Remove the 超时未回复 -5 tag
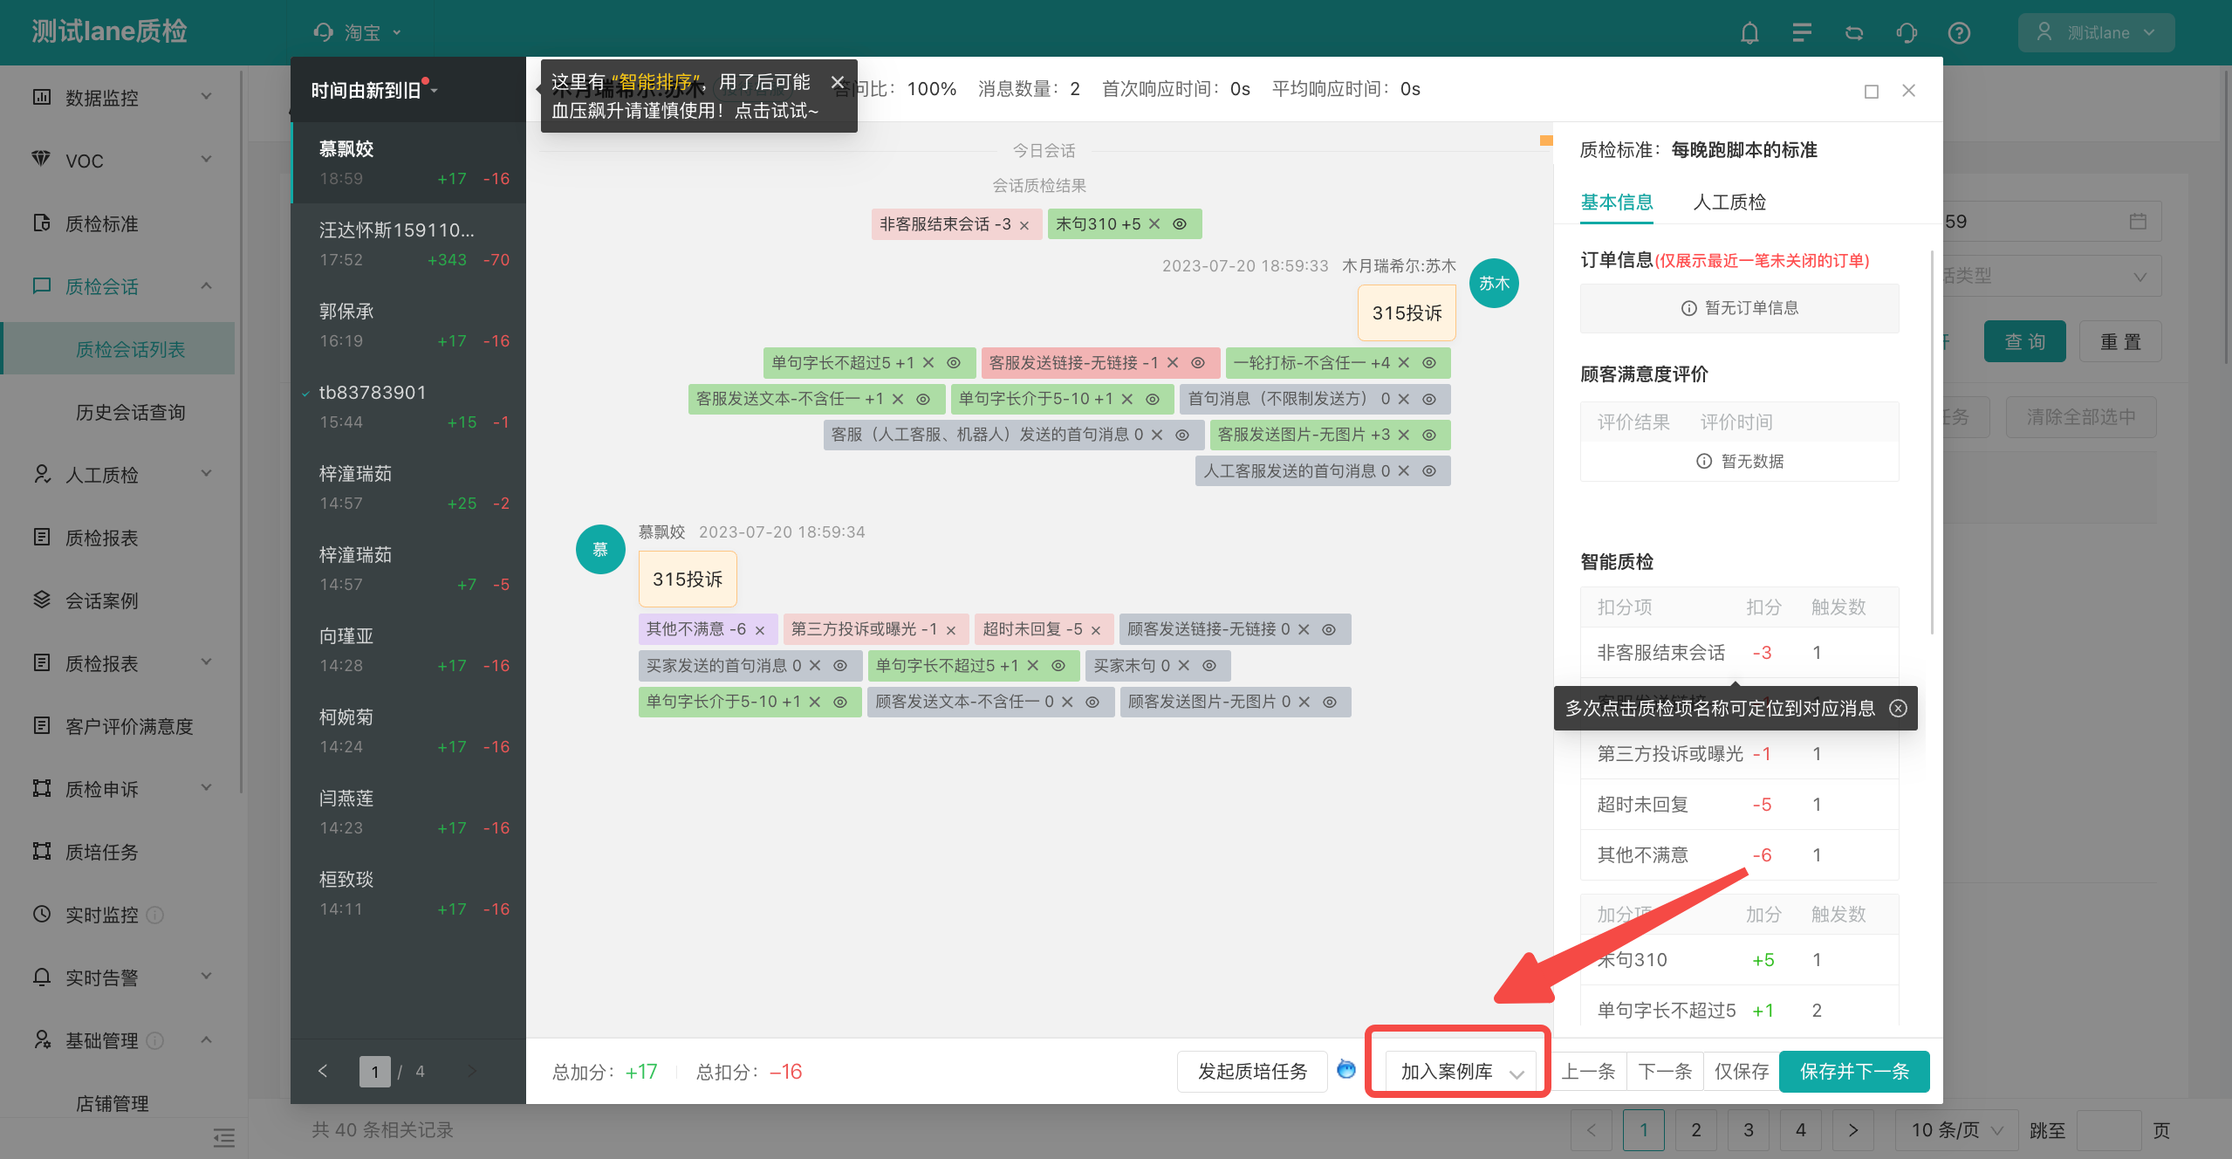 tap(1095, 630)
